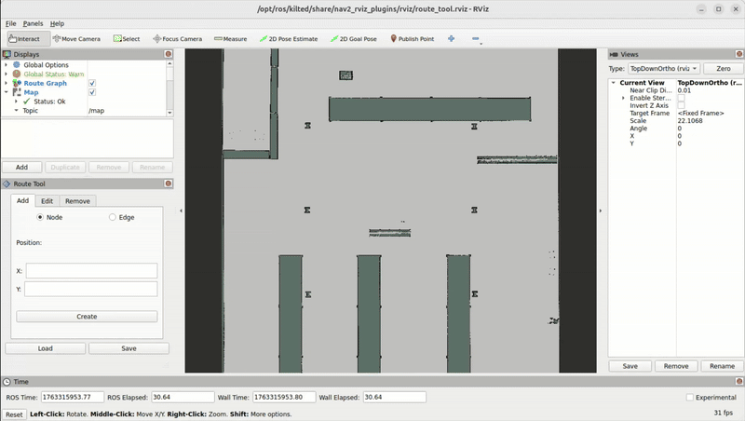Click Save in the Route Tool panel
745x421 pixels.
[129, 348]
